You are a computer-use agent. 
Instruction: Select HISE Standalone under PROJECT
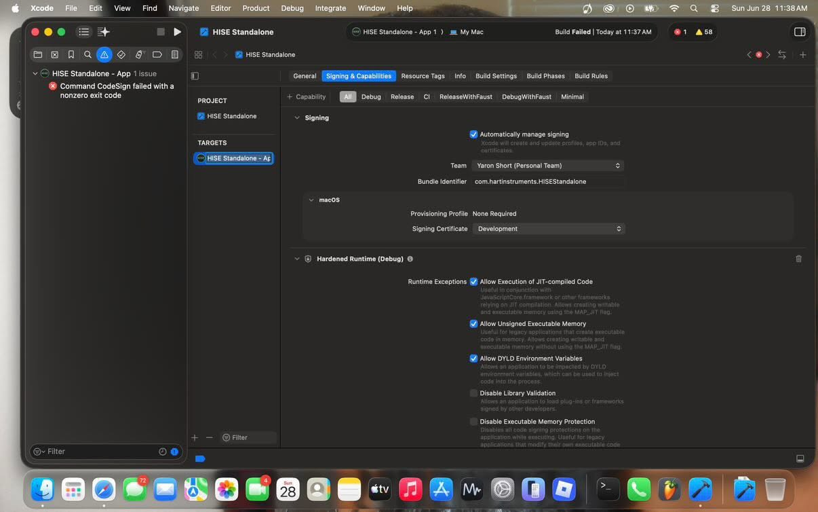point(232,116)
